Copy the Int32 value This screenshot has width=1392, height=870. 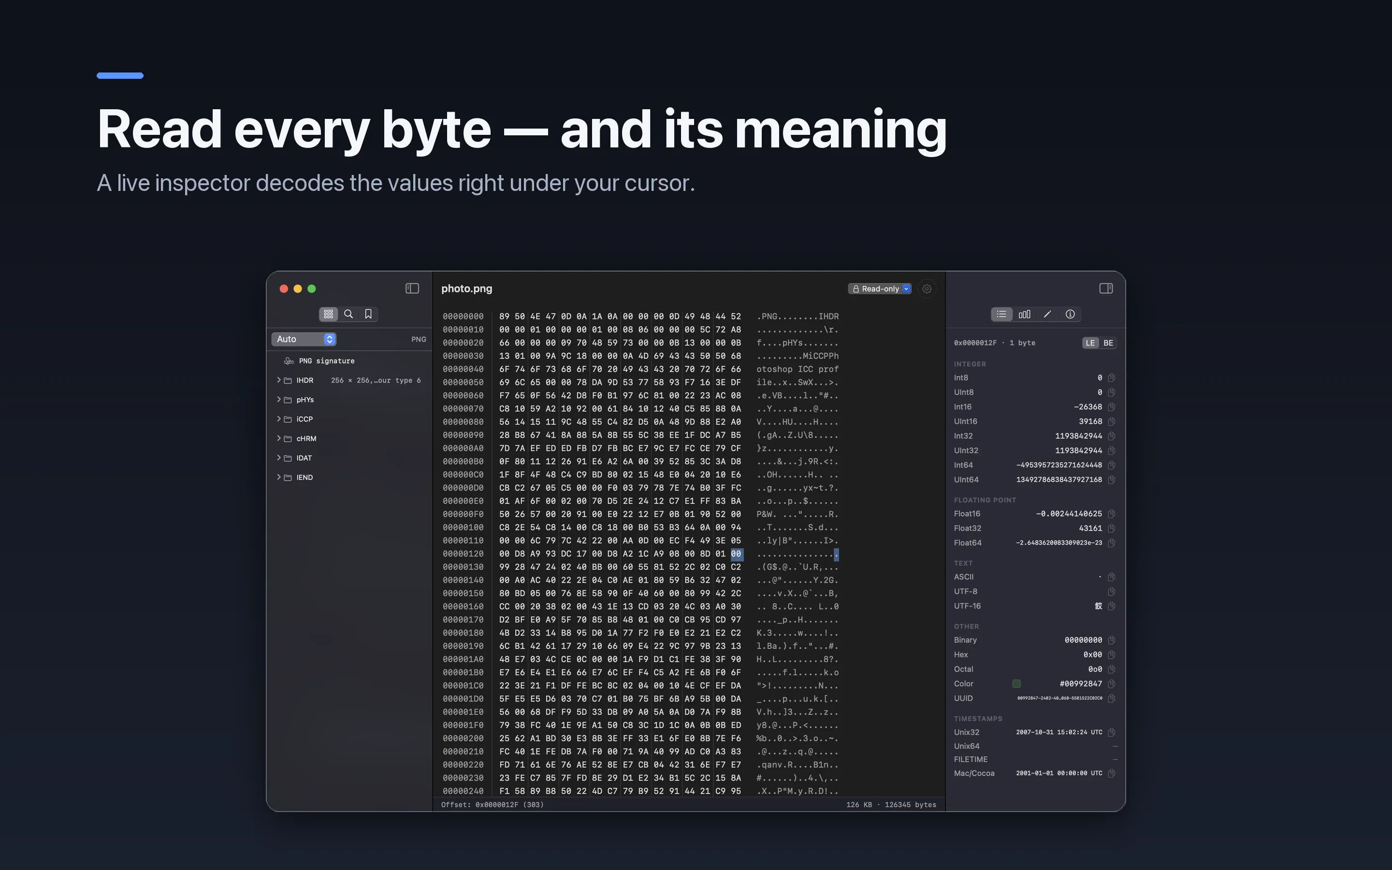tap(1111, 436)
